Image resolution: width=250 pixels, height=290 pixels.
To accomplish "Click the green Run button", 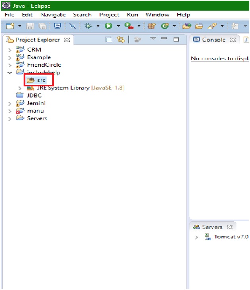I will [x=109, y=26].
